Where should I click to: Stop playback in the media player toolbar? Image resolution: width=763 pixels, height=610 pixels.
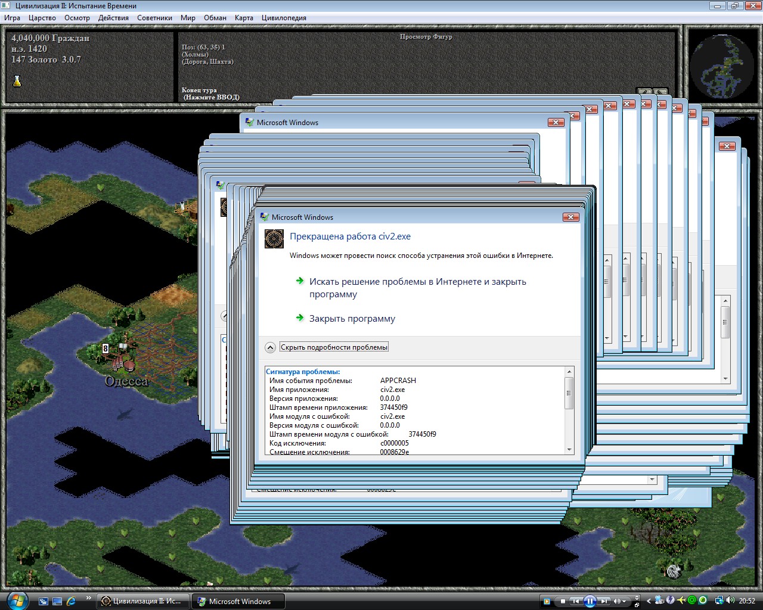pos(562,601)
